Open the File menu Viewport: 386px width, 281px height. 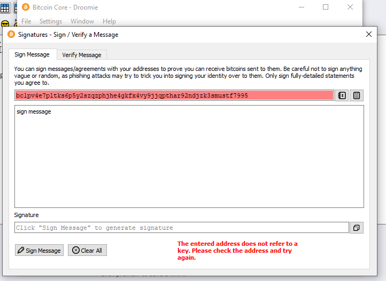(x=26, y=21)
